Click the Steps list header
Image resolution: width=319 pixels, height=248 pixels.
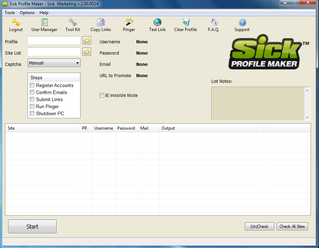(54, 78)
